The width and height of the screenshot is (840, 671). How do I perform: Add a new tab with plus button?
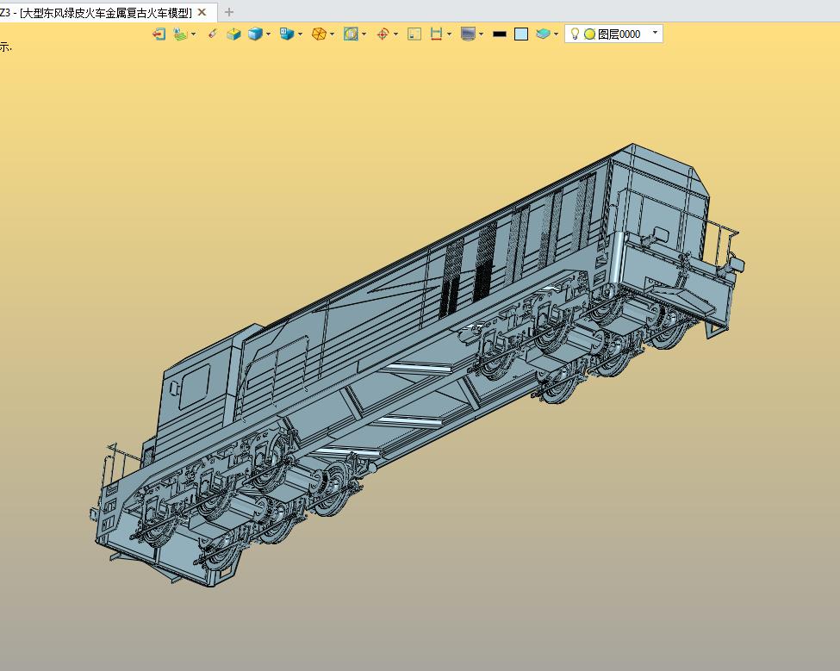(x=229, y=12)
